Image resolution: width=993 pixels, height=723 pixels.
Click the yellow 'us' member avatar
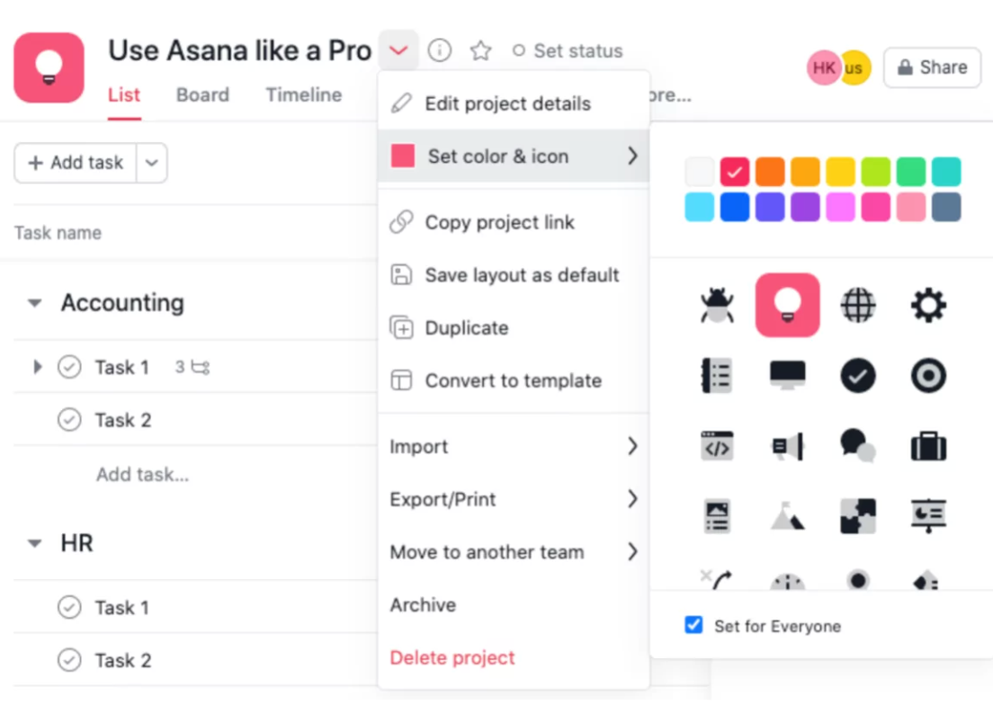click(x=855, y=67)
